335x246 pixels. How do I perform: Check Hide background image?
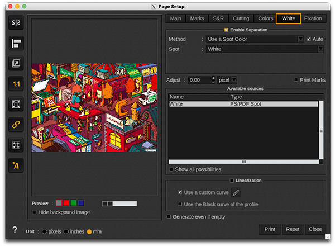35,212
